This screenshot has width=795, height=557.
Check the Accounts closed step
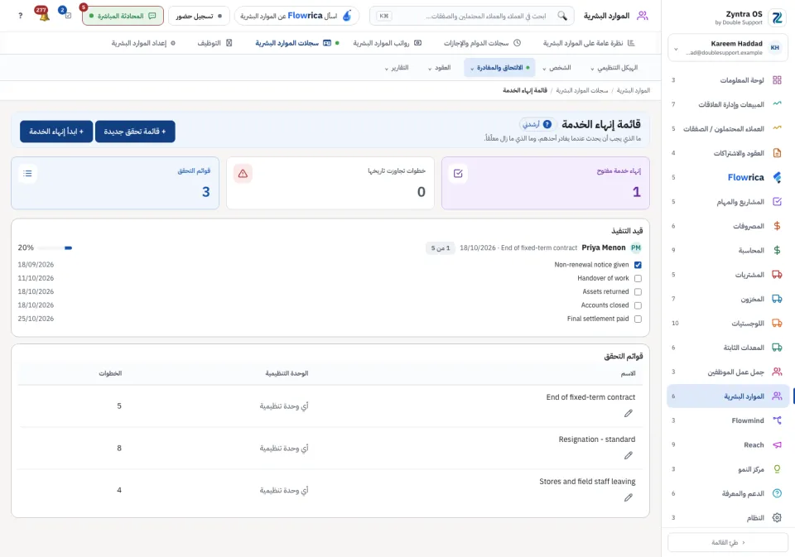tap(638, 305)
